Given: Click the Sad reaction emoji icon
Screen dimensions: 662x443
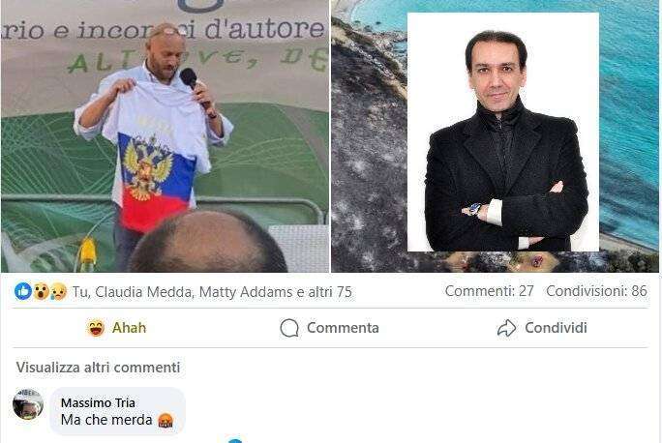Looking at the screenshot, I should tap(58, 291).
